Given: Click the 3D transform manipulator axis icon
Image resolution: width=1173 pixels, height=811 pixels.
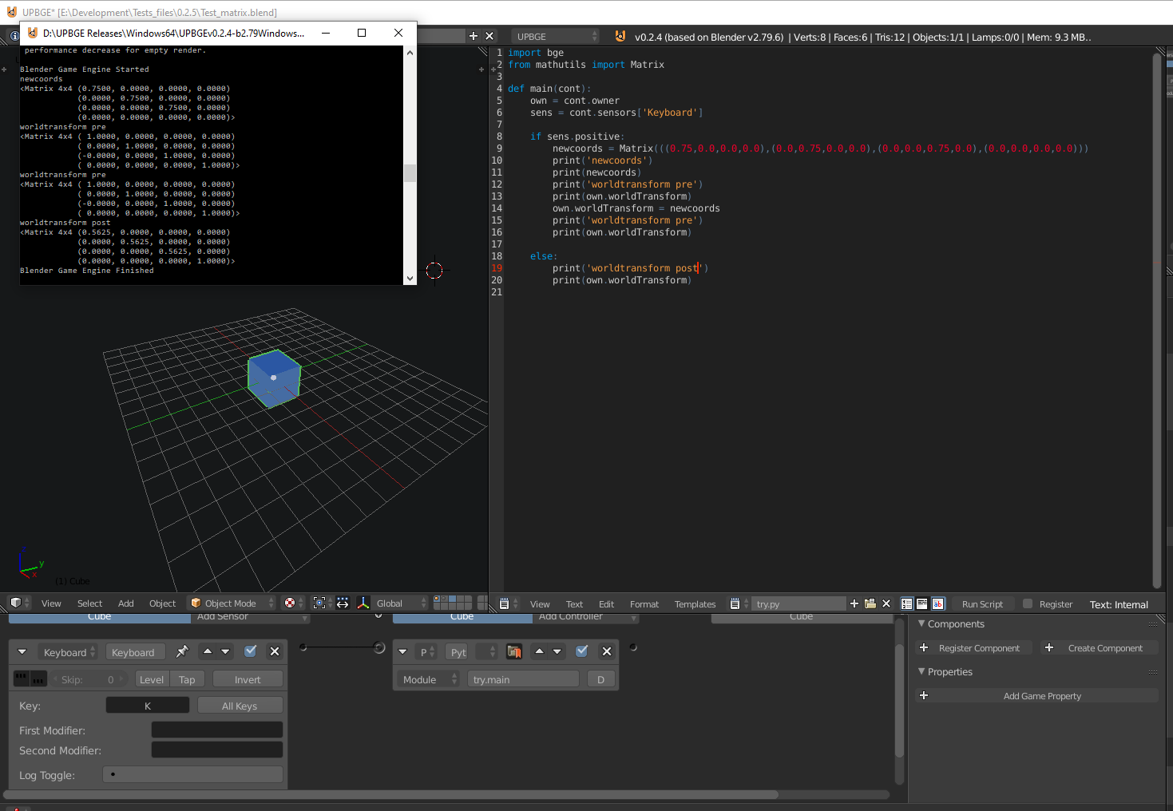Looking at the screenshot, I should [363, 603].
